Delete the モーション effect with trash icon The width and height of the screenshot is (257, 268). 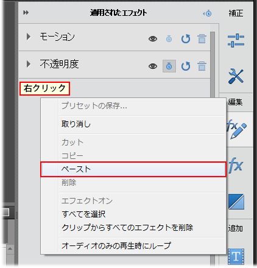pyautogui.click(x=202, y=38)
